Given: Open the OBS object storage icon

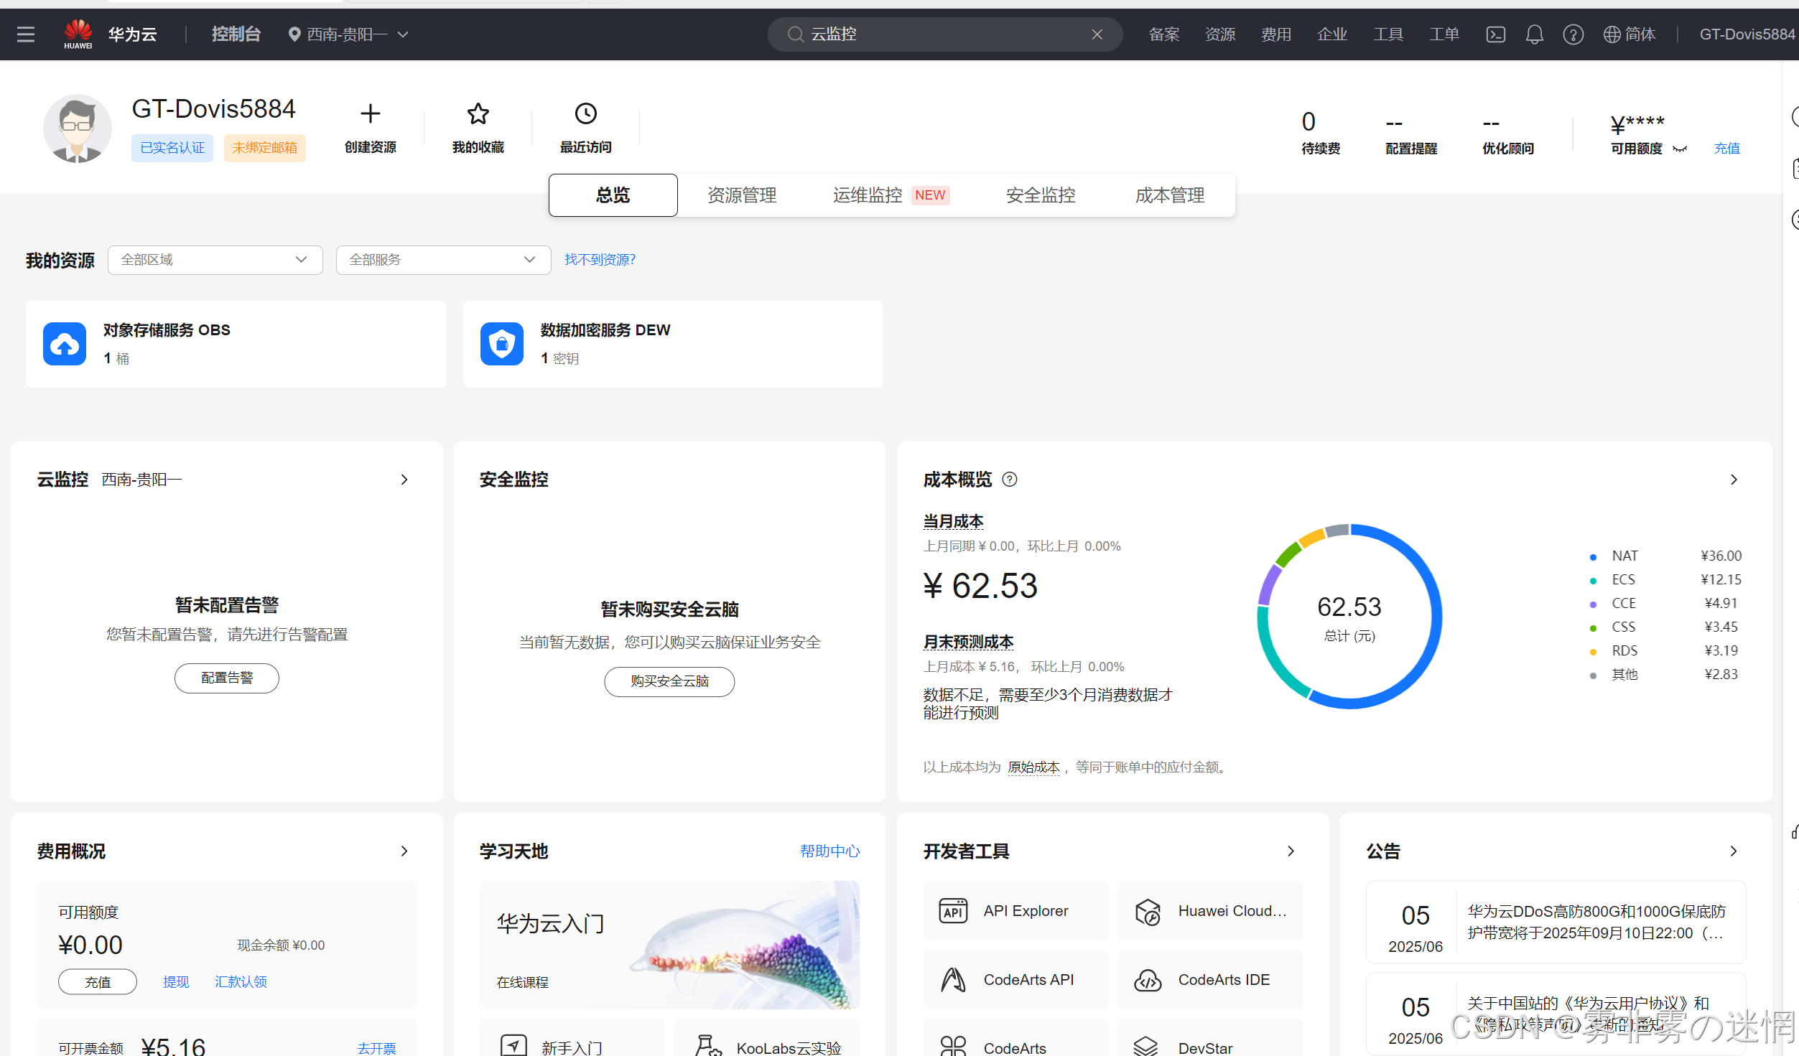Looking at the screenshot, I should tap(65, 344).
